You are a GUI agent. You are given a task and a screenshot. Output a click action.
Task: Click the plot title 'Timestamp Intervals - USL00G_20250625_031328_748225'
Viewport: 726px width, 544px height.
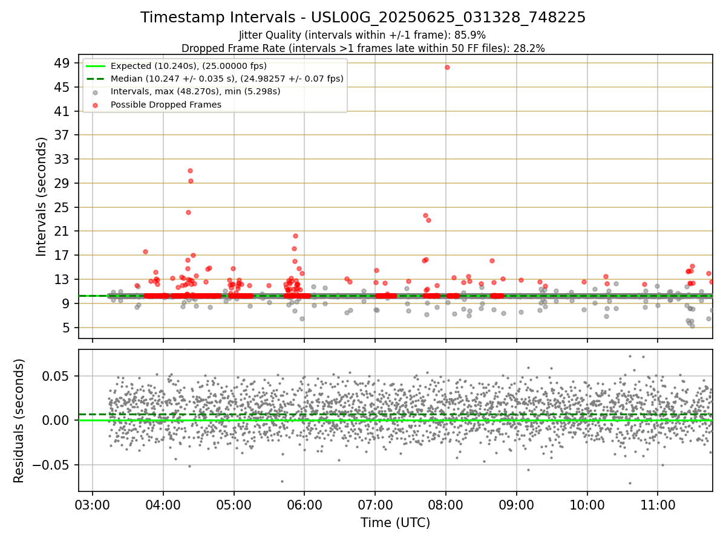[x=363, y=18]
